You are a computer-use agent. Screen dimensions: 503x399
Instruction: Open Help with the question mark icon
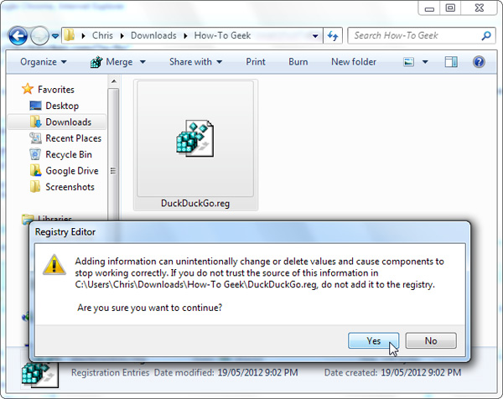(479, 61)
